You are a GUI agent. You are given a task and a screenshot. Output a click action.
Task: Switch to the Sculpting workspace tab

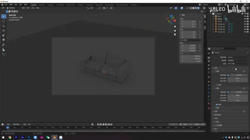pos(50,5)
